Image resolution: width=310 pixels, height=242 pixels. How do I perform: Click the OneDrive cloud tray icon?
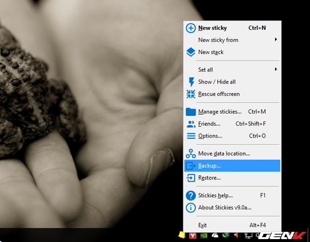215,235
